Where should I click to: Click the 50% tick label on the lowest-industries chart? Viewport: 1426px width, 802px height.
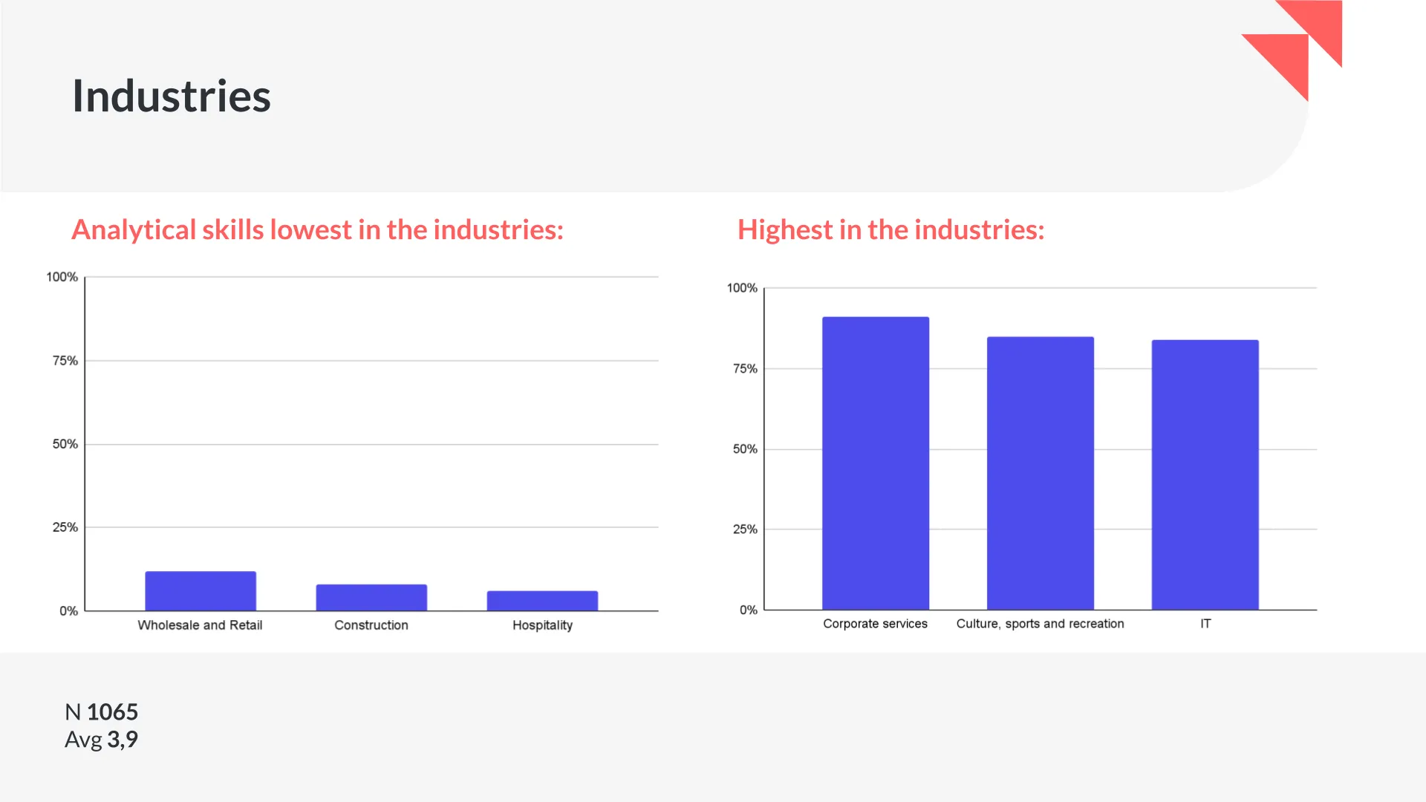[x=65, y=444]
